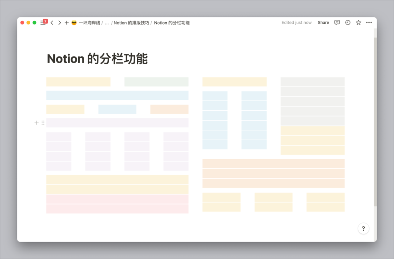The height and width of the screenshot is (259, 394).
Task: Favorite this page with the star icon
Action: tap(358, 22)
